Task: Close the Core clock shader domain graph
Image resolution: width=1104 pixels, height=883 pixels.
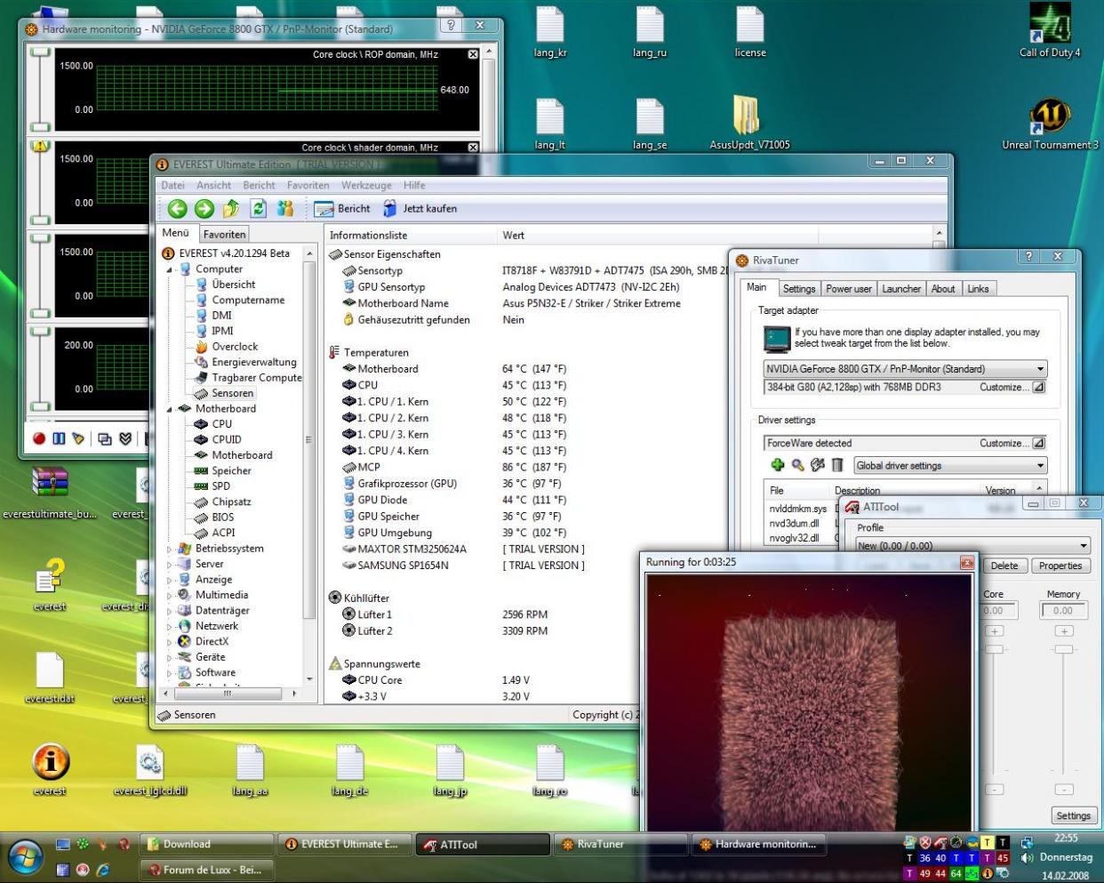Action: (x=473, y=148)
